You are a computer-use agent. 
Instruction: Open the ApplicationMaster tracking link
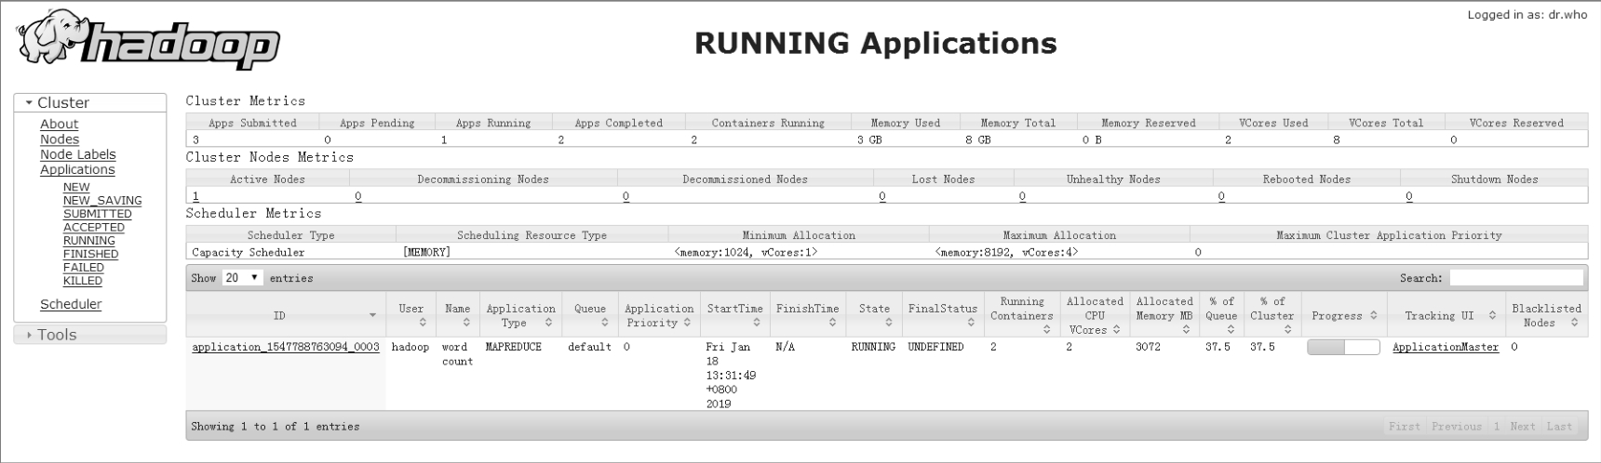(x=1445, y=347)
